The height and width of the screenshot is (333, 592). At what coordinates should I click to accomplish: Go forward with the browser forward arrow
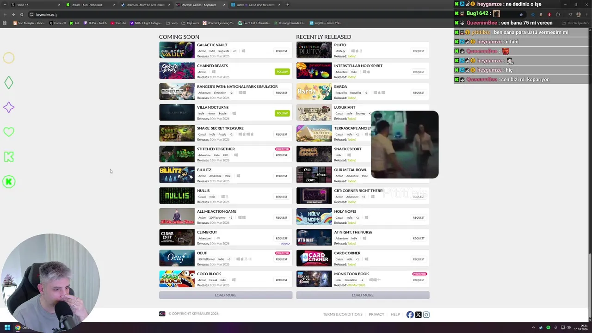[x=13, y=14]
